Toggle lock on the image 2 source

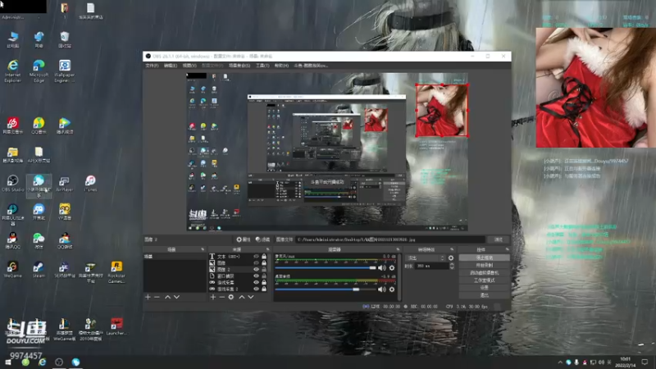264,270
